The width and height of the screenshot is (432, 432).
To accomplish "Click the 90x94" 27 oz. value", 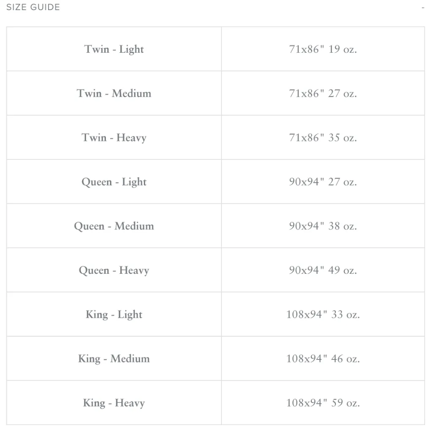I will pyautogui.click(x=323, y=182).
